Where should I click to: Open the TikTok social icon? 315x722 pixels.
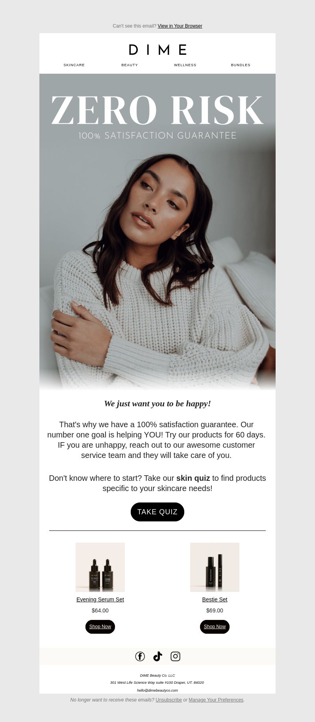tap(157, 656)
